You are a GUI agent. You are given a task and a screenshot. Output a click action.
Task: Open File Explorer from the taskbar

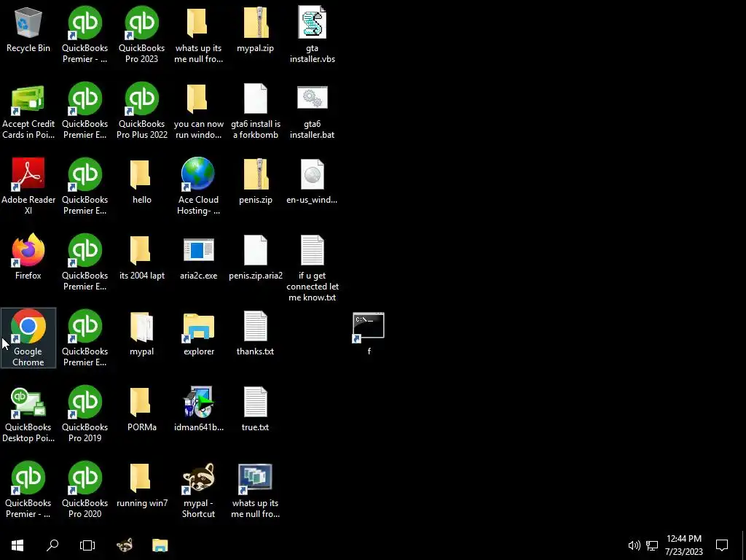tap(160, 545)
